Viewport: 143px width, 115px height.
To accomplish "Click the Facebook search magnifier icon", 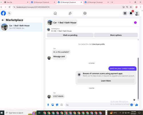I will [9, 13].
